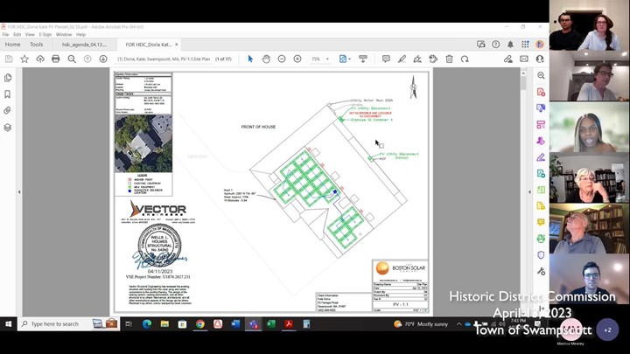Screen dimensions: 630x354
Task: Open help question mark icon
Action: point(496,45)
